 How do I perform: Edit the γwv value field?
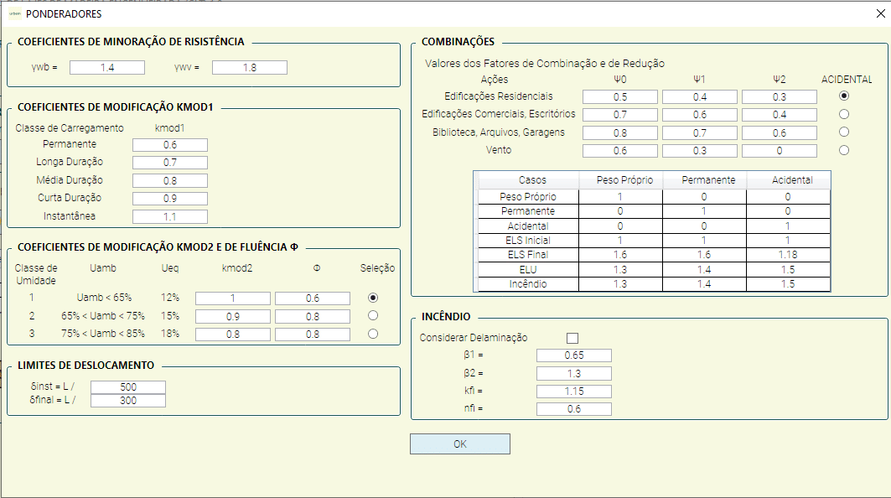coord(250,68)
